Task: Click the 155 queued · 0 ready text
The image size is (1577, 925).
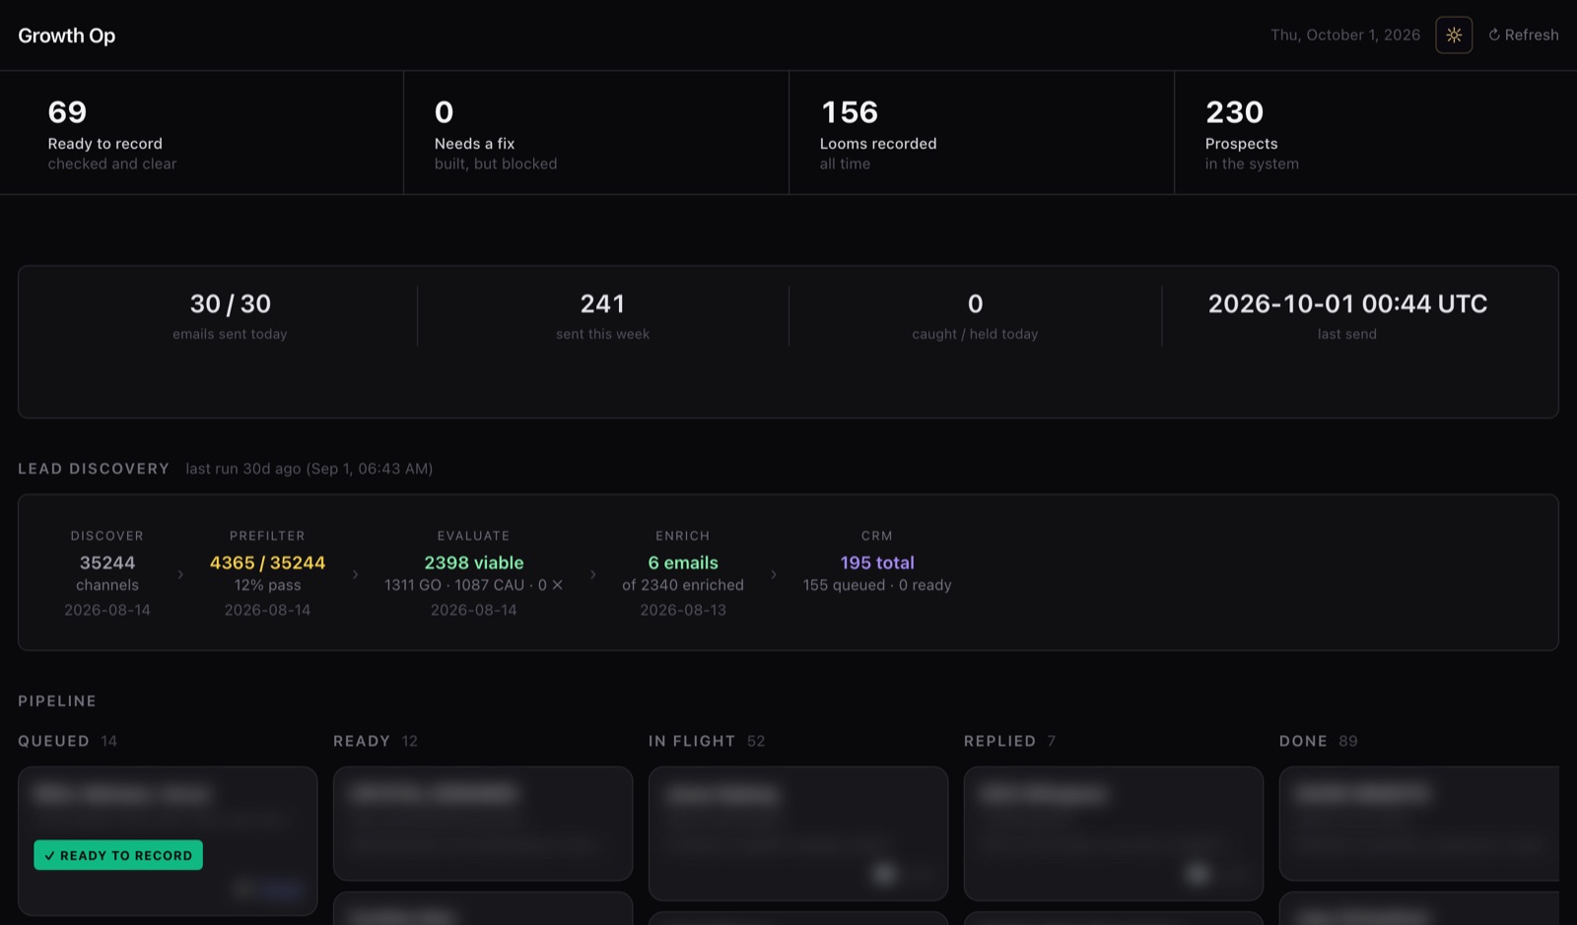Action: pos(877,585)
